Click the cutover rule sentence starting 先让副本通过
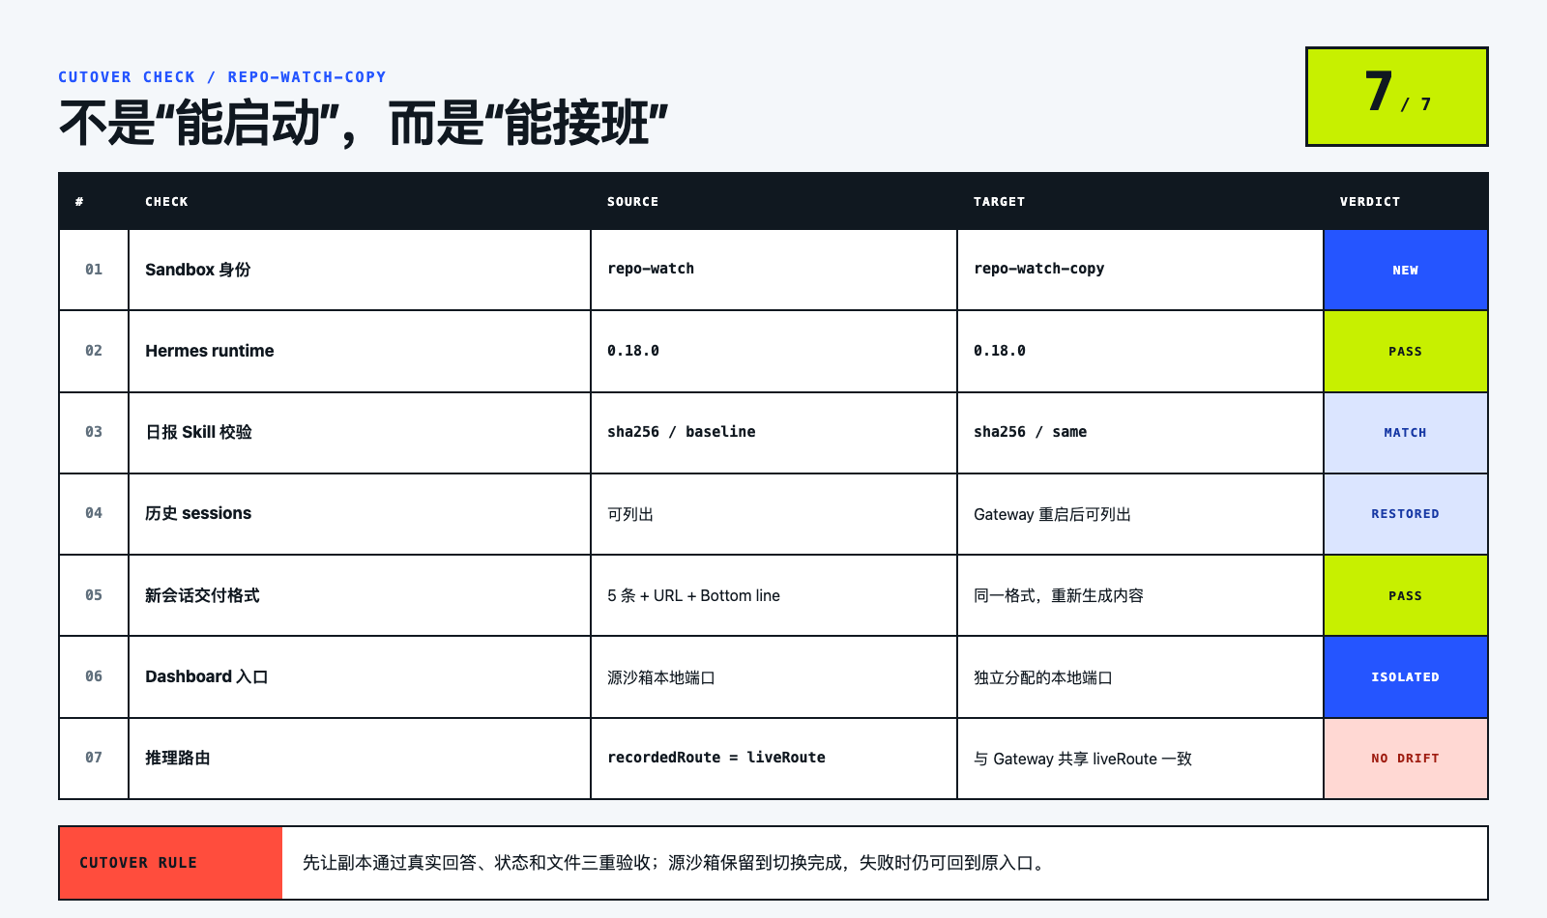The width and height of the screenshot is (1547, 918). click(676, 863)
